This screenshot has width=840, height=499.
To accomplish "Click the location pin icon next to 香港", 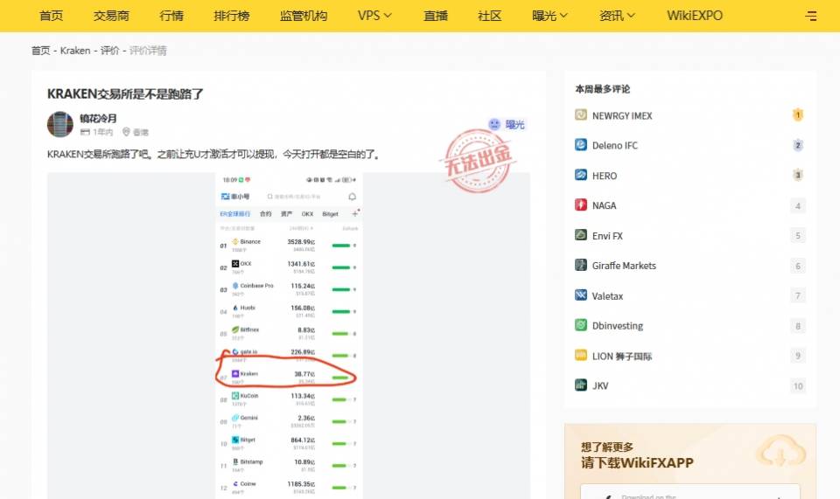I will click(126, 132).
